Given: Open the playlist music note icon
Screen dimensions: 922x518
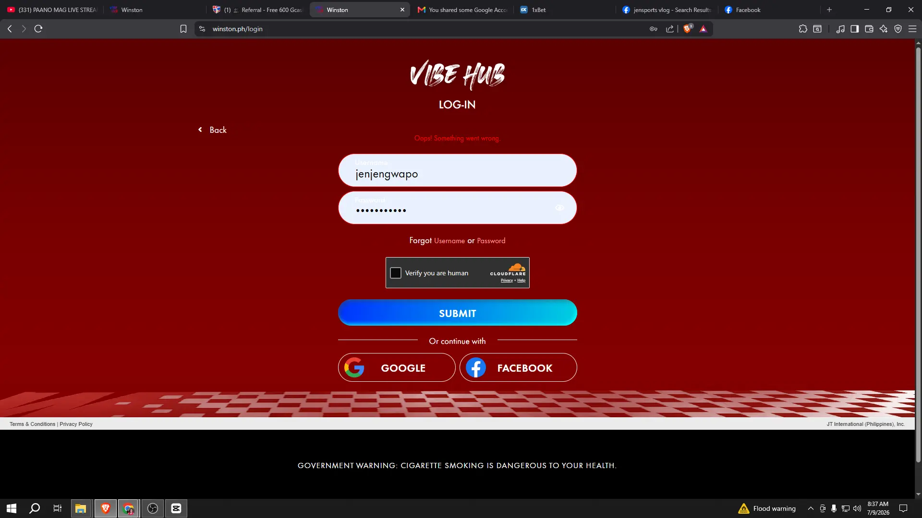Looking at the screenshot, I should point(840,29).
